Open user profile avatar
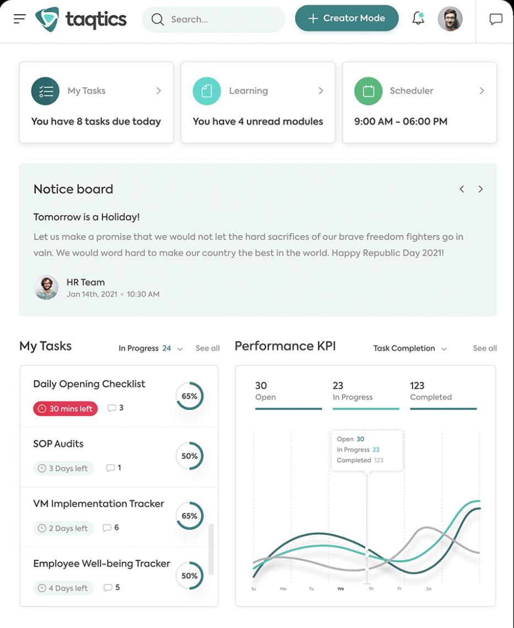 [x=450, y=19]
